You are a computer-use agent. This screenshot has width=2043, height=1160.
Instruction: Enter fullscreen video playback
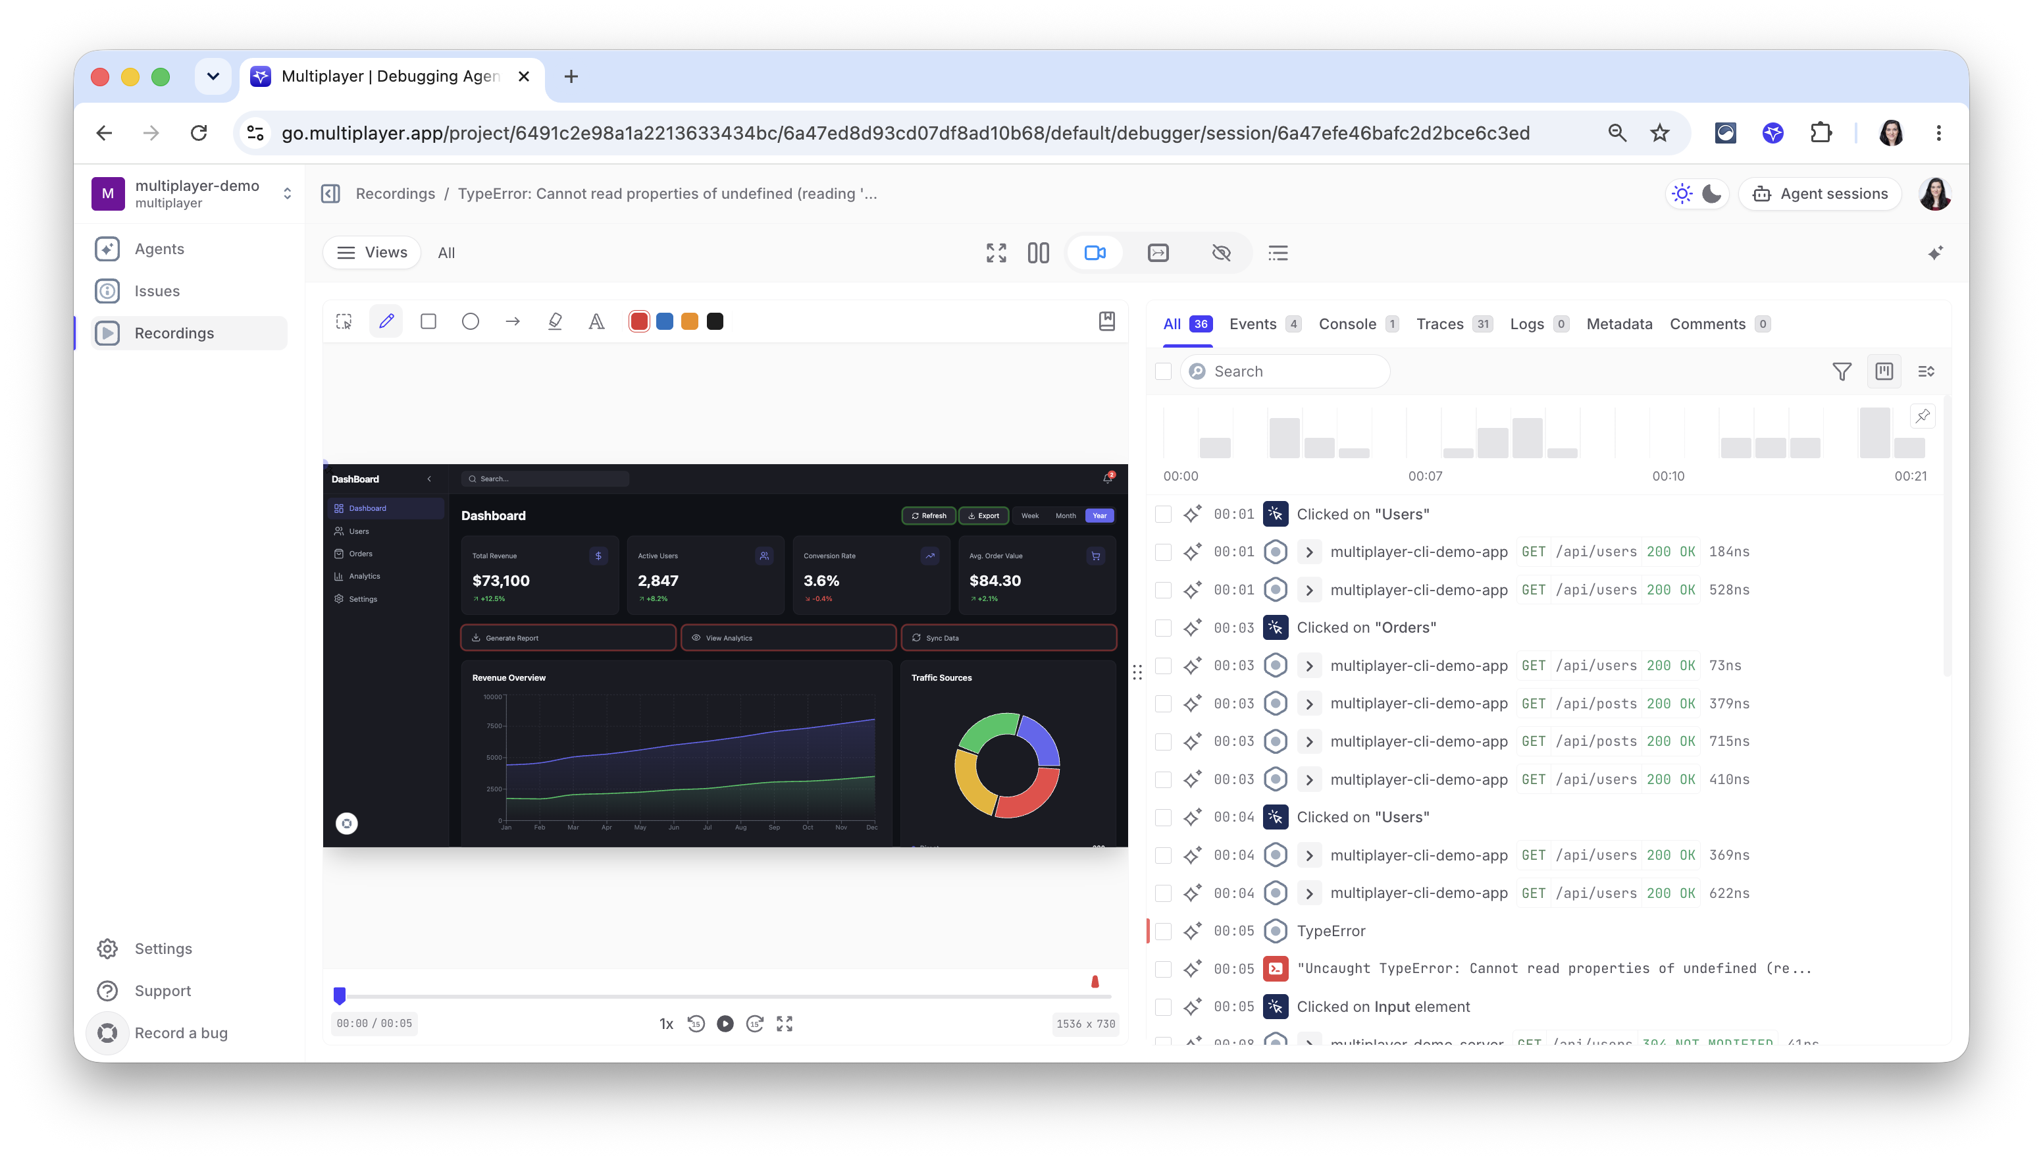tap(785, 1024)
